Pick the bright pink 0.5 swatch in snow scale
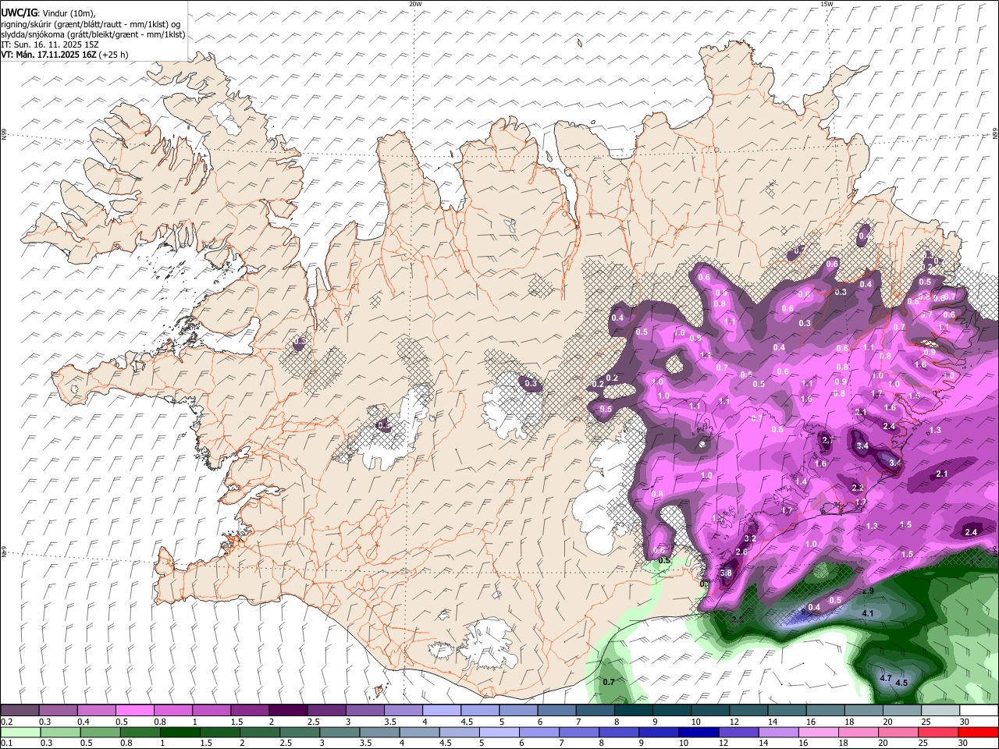999x749 pixels. tap(134, 711)
